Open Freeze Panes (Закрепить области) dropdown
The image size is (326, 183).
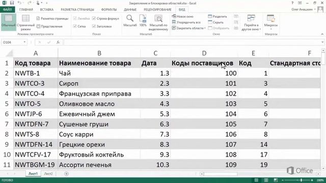click(189, 28)
